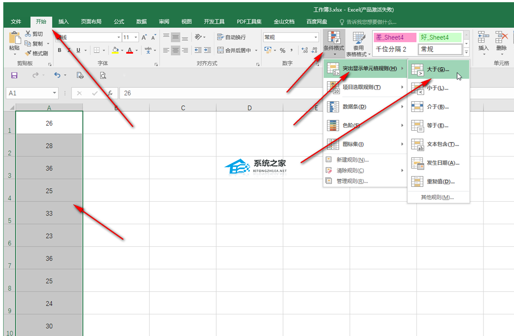This screenshot has width=514, height=336.
Task: Switch to the 插入 ribbon tab
Action: [x=63, y=22]
